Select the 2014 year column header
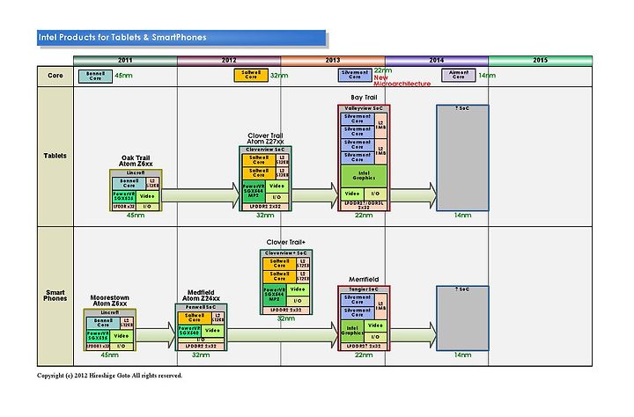 [x=437, y=61]
